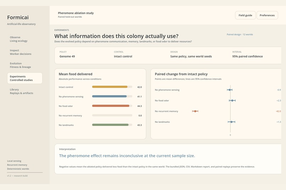This screenshot has height=190, width=286.
Task: Click the Formicai app title
Action: tap(18, 17)
